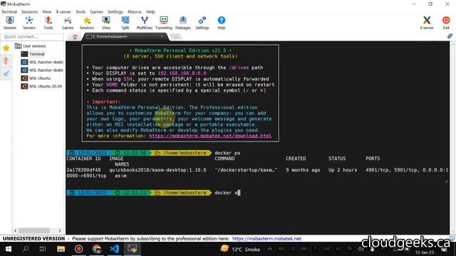Click the weather 13°C Smoke widget
The image size is (456, 256).
(240, 249)
